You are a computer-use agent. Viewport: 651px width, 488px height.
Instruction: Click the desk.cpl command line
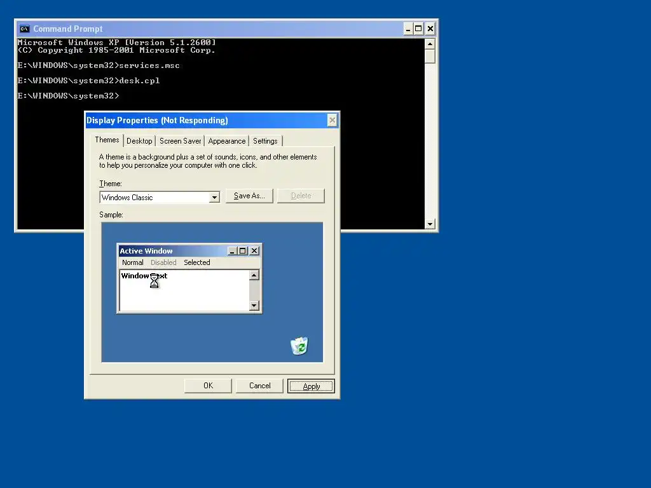click(x=88, y=81)
